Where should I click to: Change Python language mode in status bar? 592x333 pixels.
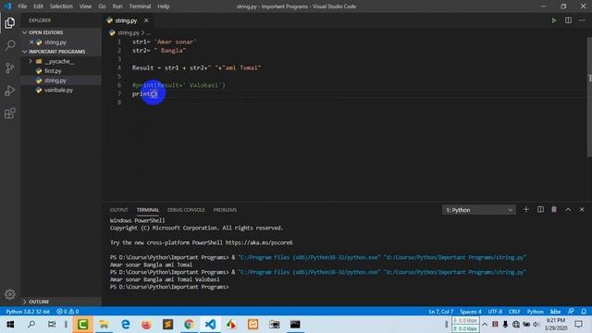535,312
